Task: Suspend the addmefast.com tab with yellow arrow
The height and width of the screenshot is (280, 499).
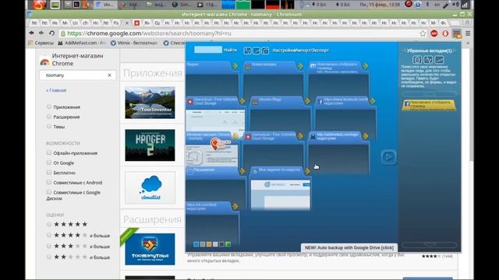Action: (366, 136)
